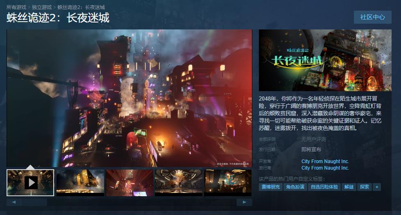401x215 pixels.
Task: Click the main cyberpunk city screenshot
Action: coord(129,99)
